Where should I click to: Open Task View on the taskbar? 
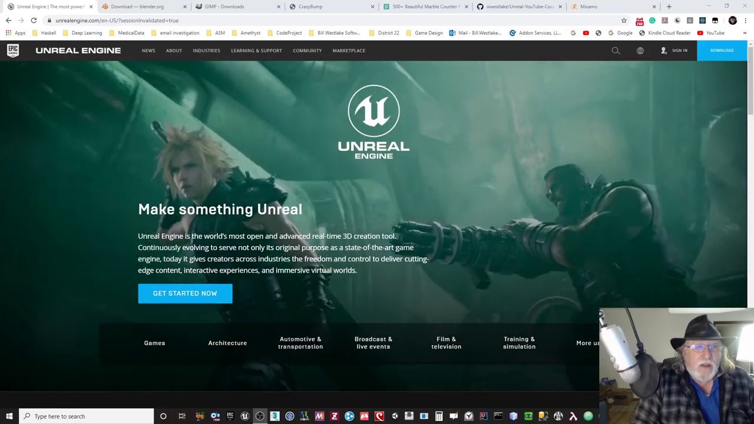point(182,416)
